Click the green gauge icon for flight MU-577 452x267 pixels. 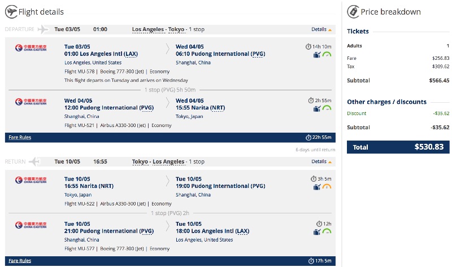tap(327, 232)
